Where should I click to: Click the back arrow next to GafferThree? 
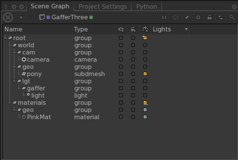coord(20,17)
